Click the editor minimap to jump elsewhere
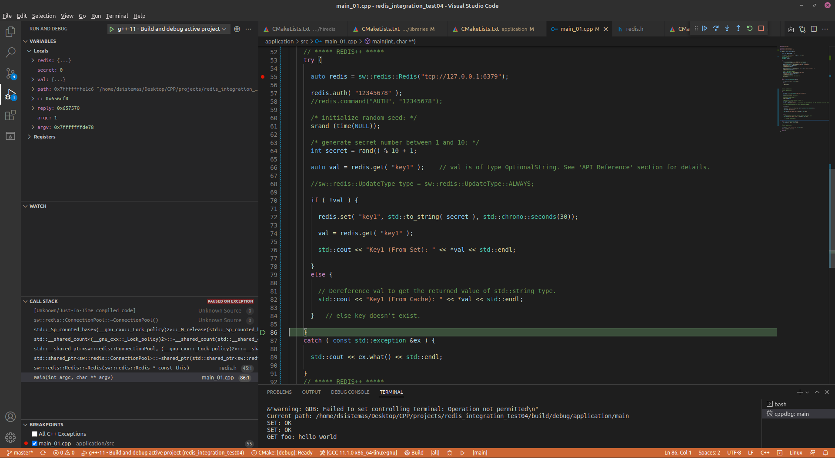The image size is (835, 458). pos(802,87)
